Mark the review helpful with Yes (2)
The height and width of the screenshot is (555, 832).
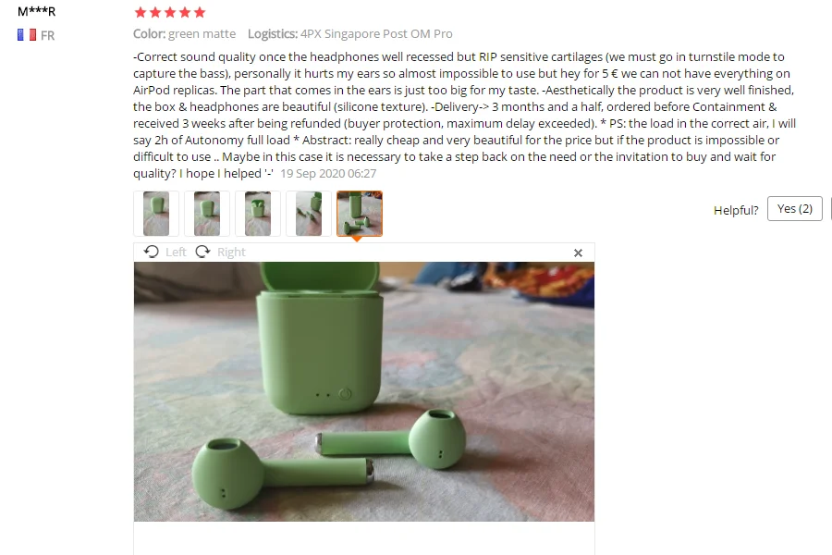pos(794,209)
